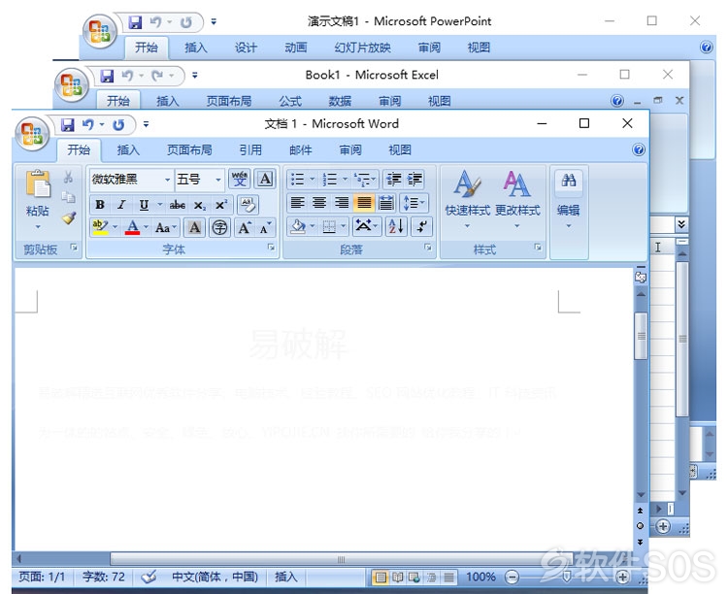Click the text highlight color button

100,227
